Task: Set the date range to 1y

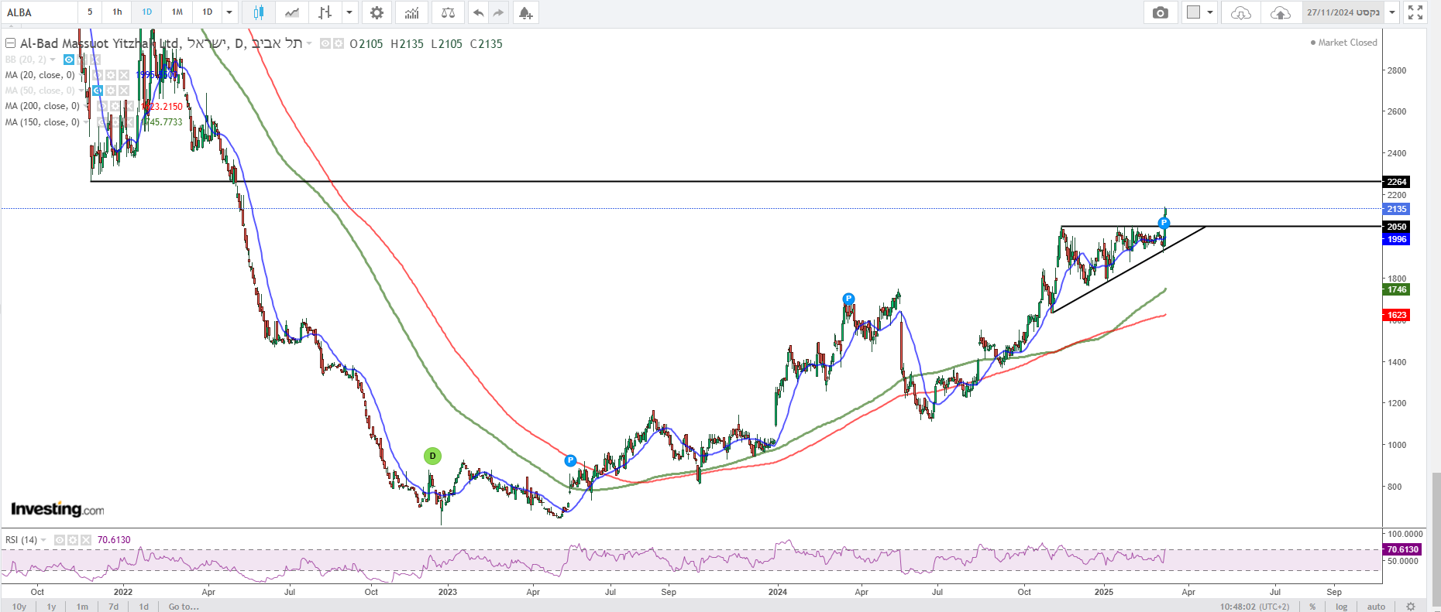Action: click(x=51, y=607)
